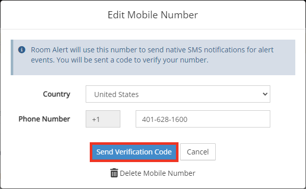Click the left accent bar of info banner
Image resolution: width=306 pixels, height=189 pixels.
coord(12,57)
